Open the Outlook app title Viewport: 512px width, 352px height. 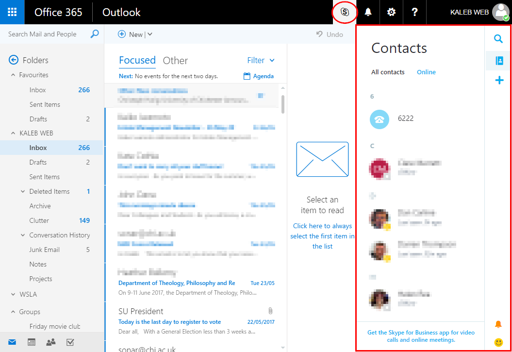pos(121,13)
